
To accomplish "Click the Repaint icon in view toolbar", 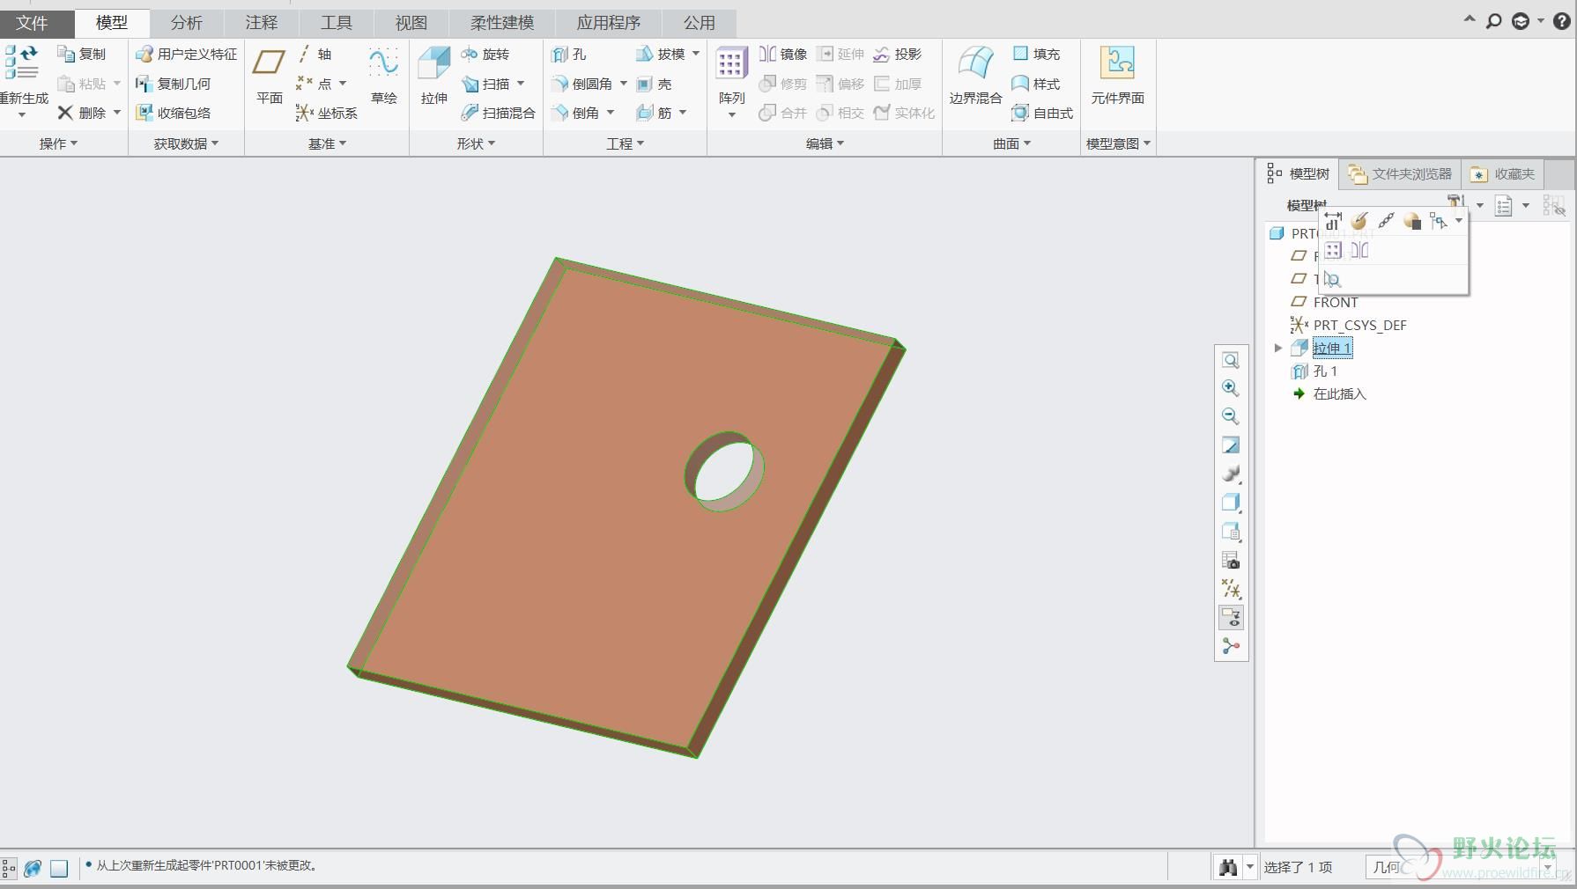I will point(1231,445).
